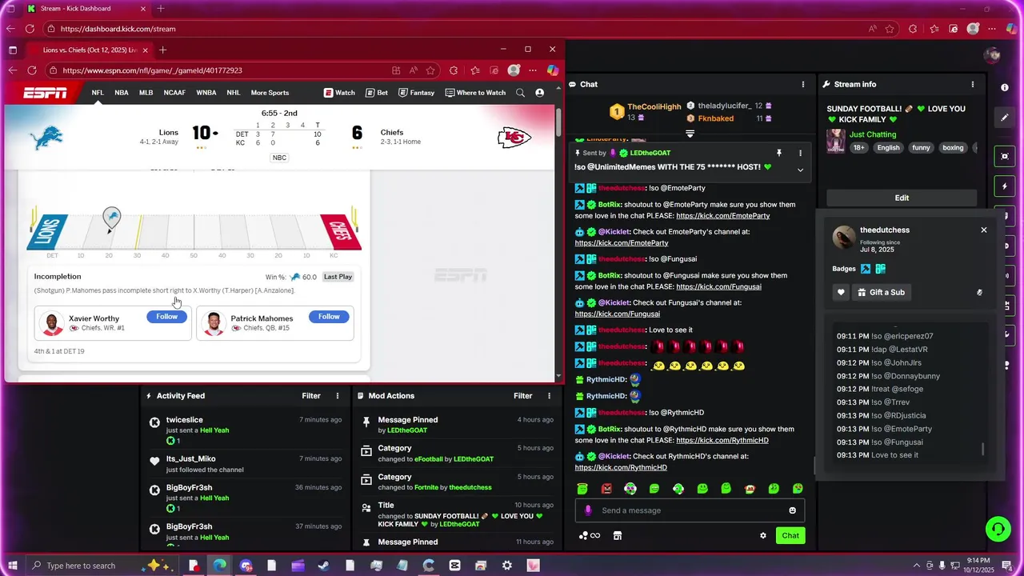Open Stream info panel three-dot menu
1024x576 pixels.
pos(973,84)
